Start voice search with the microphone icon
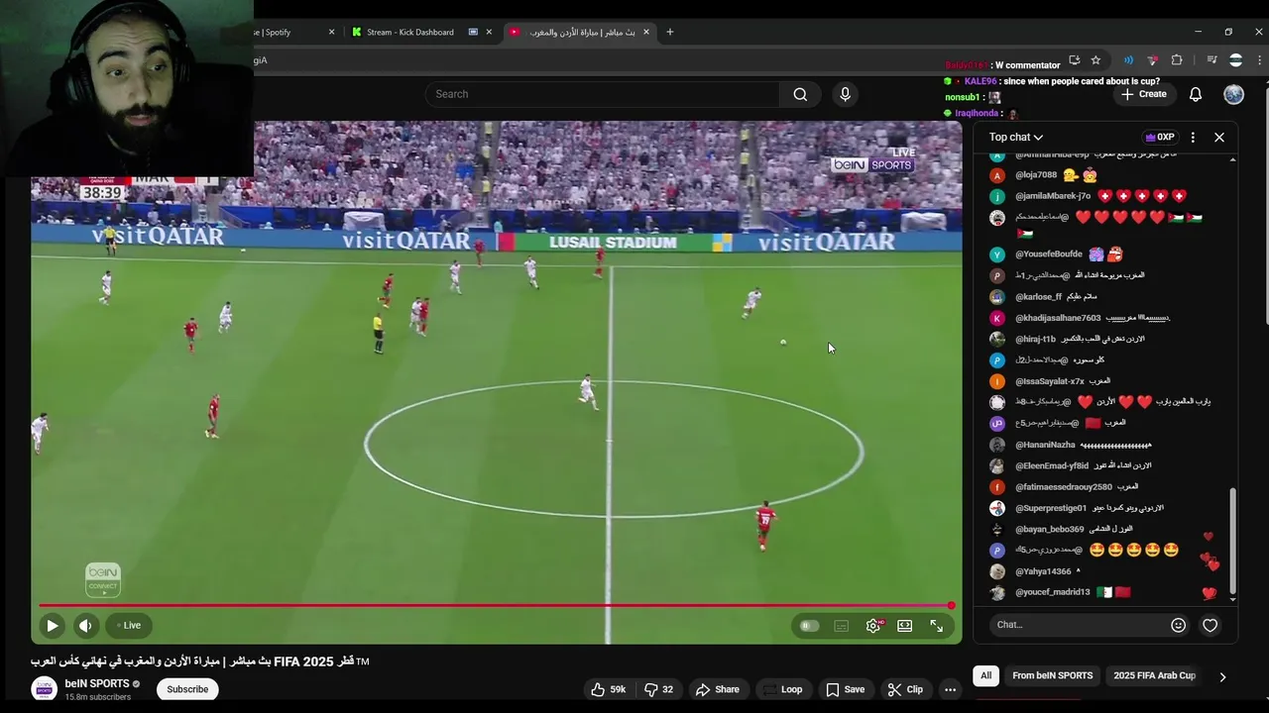The image size is (1269, 713). (845, 94)
